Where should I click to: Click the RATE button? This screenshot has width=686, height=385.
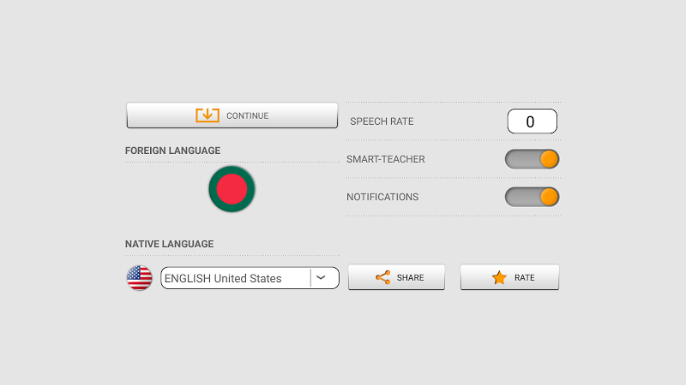[509, 277]
